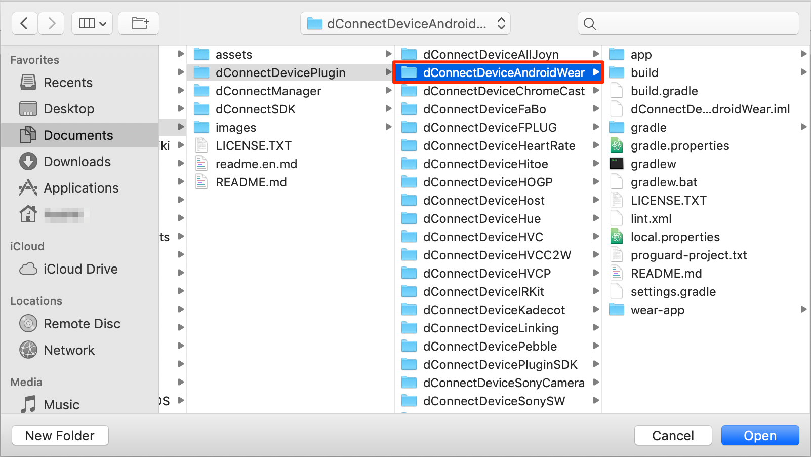The image size is (811, 457).
Task: Select Recents in the sidebar
Action: pos(68,83)
